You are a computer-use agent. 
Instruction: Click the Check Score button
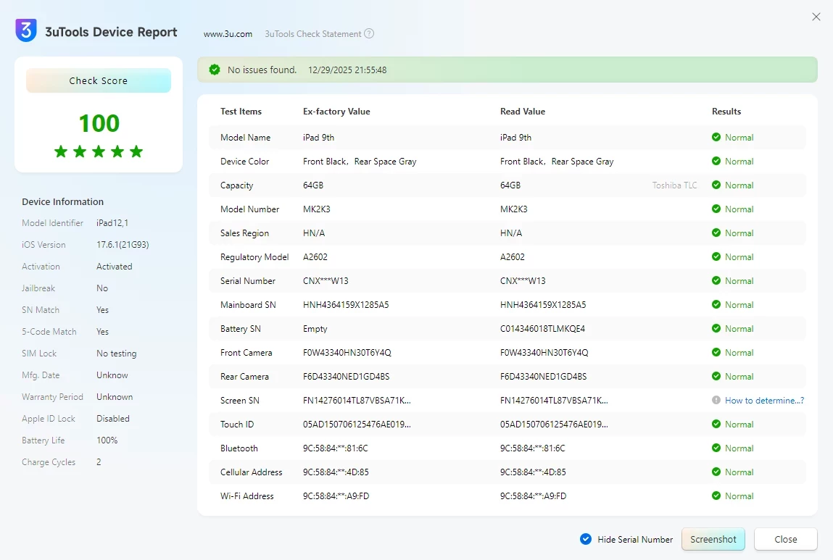[99, 81]
